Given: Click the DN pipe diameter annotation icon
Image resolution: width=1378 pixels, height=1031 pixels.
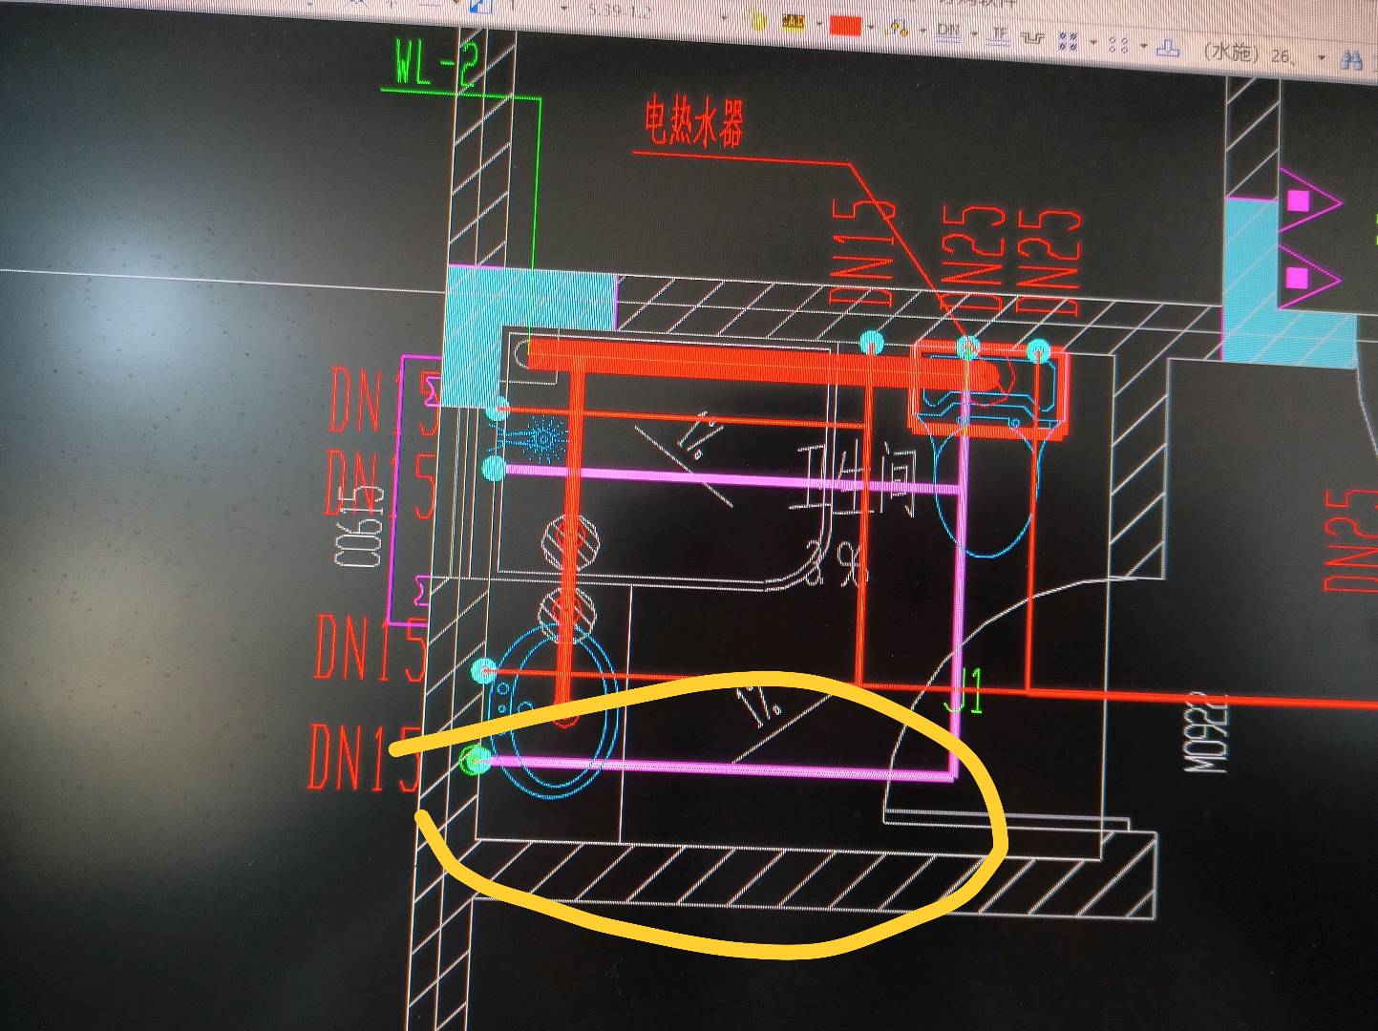Looking at the screenshot, I should pos(948,31).
